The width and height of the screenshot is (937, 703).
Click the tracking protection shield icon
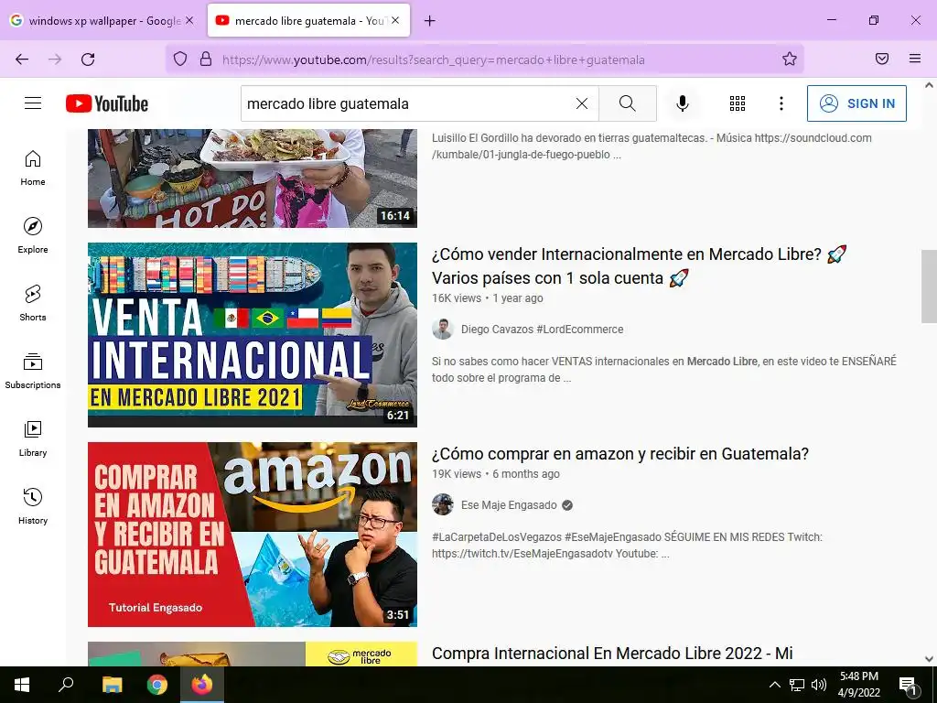180,59
